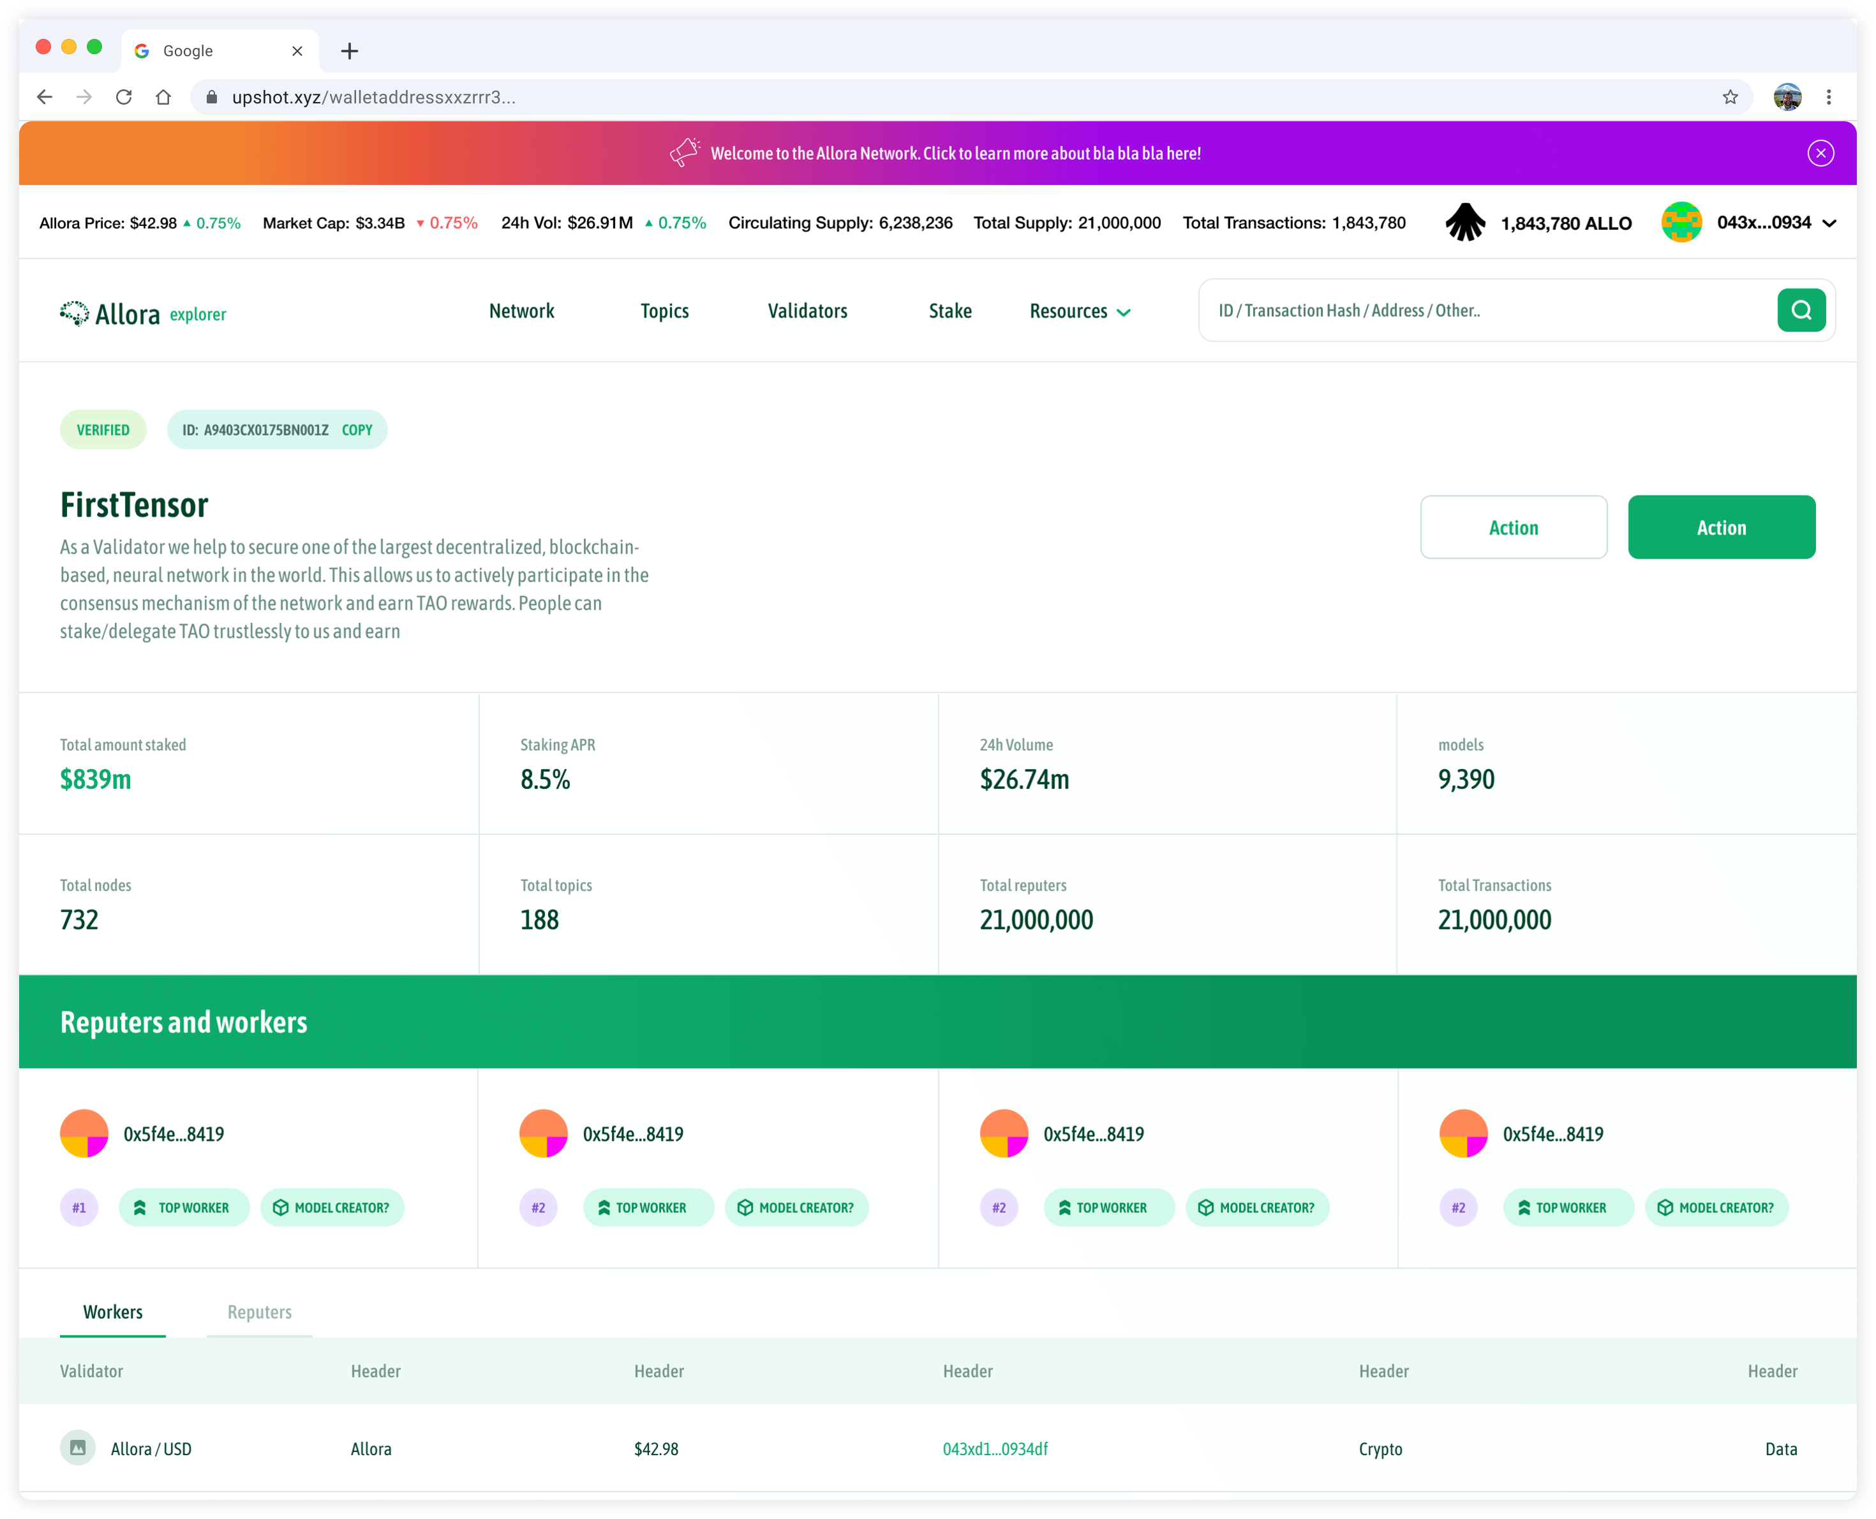Click the welcome banner learn more text
Screen dimensions: 1876x1519
point(955,153)
